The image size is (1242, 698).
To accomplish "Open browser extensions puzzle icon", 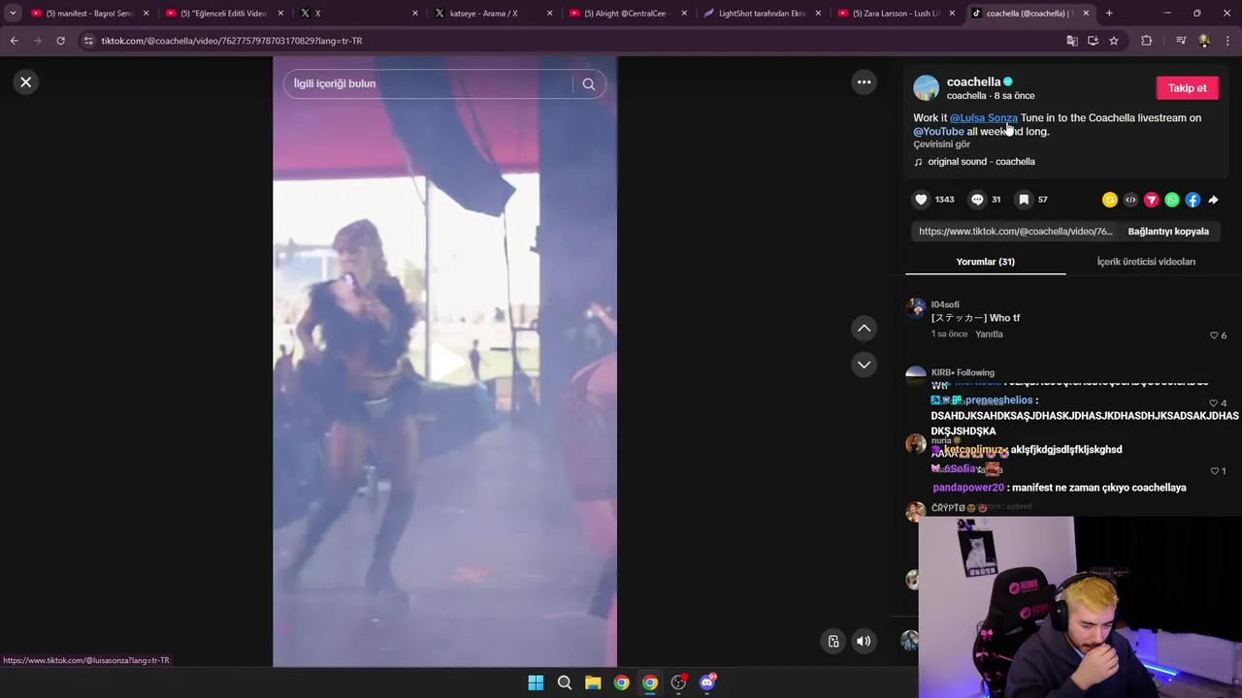I will click(1147, 41).
